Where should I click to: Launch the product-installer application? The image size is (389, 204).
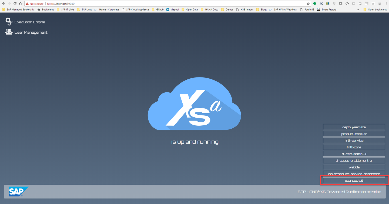[x=354, y=134]
